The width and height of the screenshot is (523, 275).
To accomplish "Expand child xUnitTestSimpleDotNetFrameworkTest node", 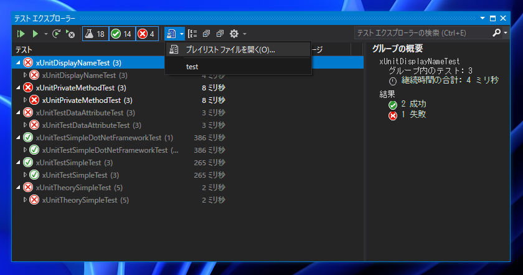I will click(25, 150).
